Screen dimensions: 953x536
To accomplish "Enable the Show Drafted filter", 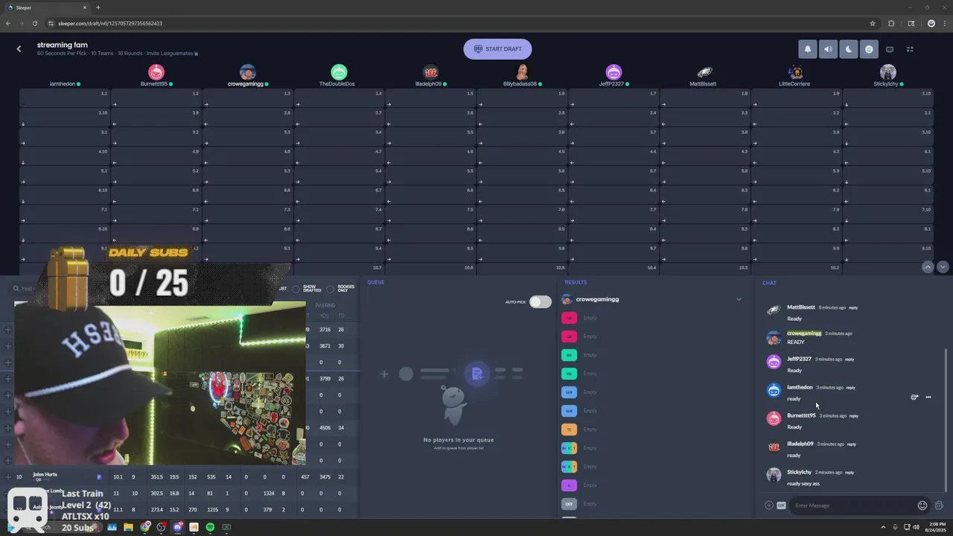I will pos(296,289).
